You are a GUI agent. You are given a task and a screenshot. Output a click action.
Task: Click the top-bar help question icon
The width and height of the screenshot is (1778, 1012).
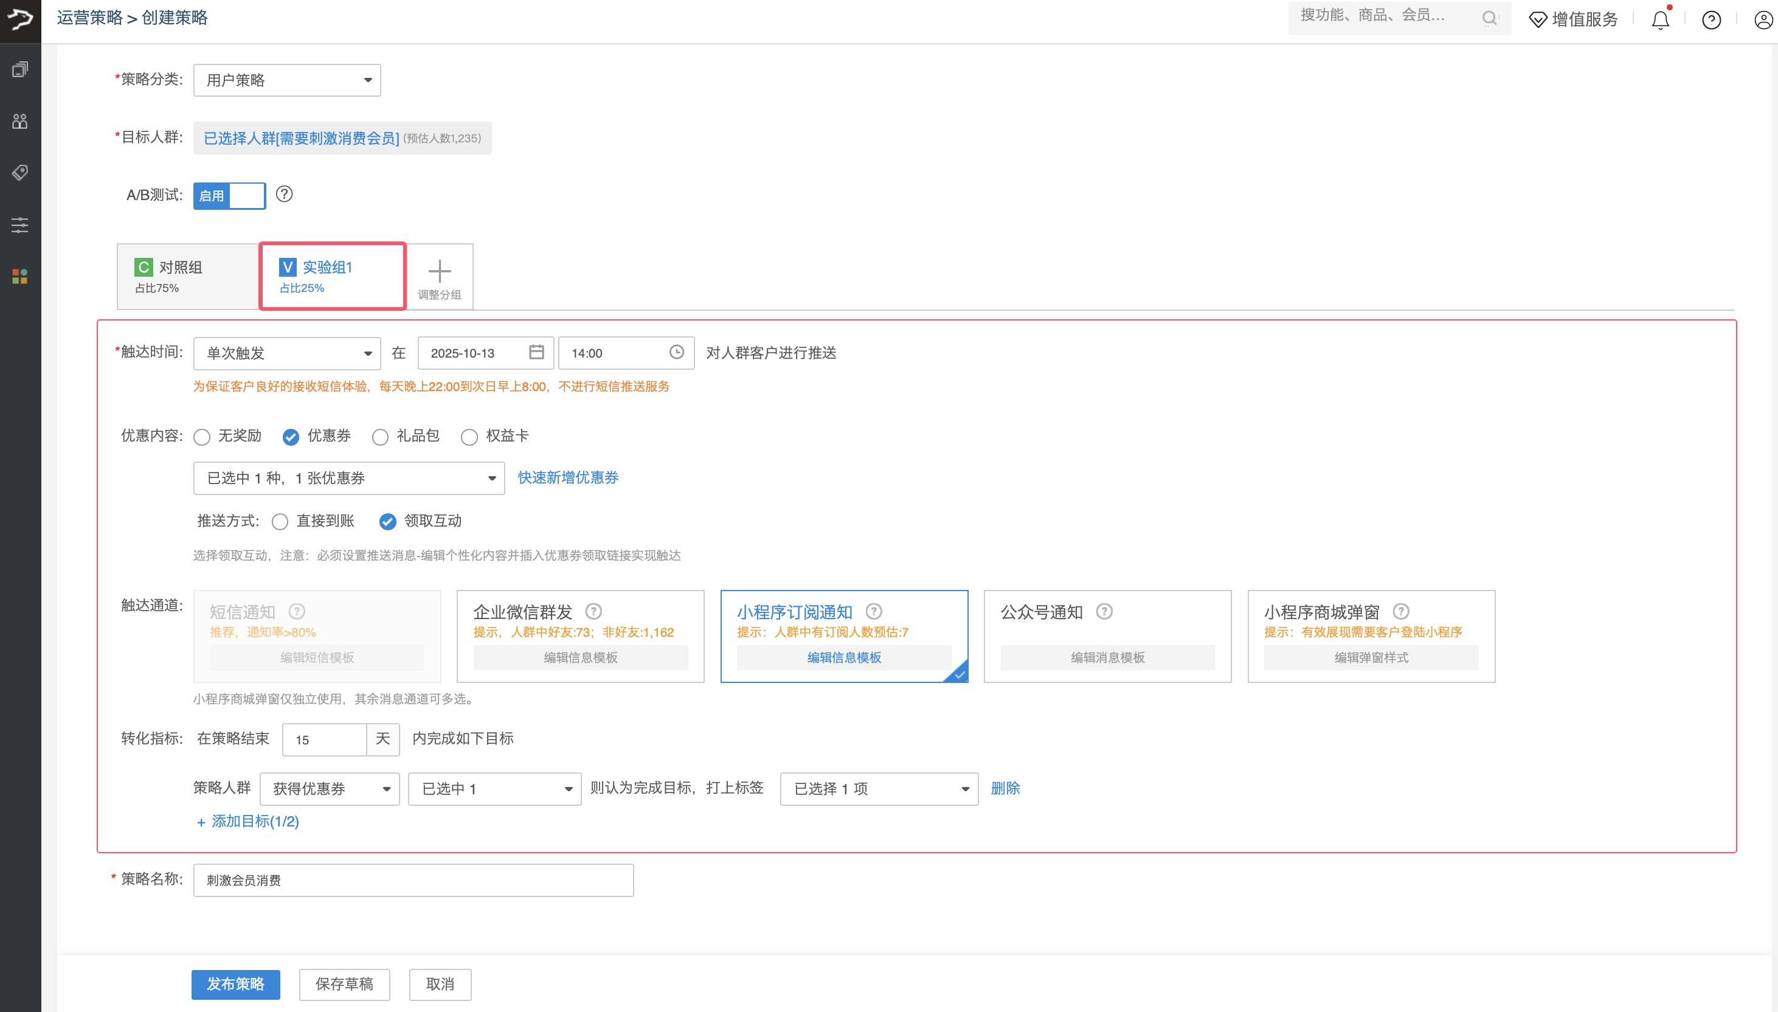point(1711,20)
